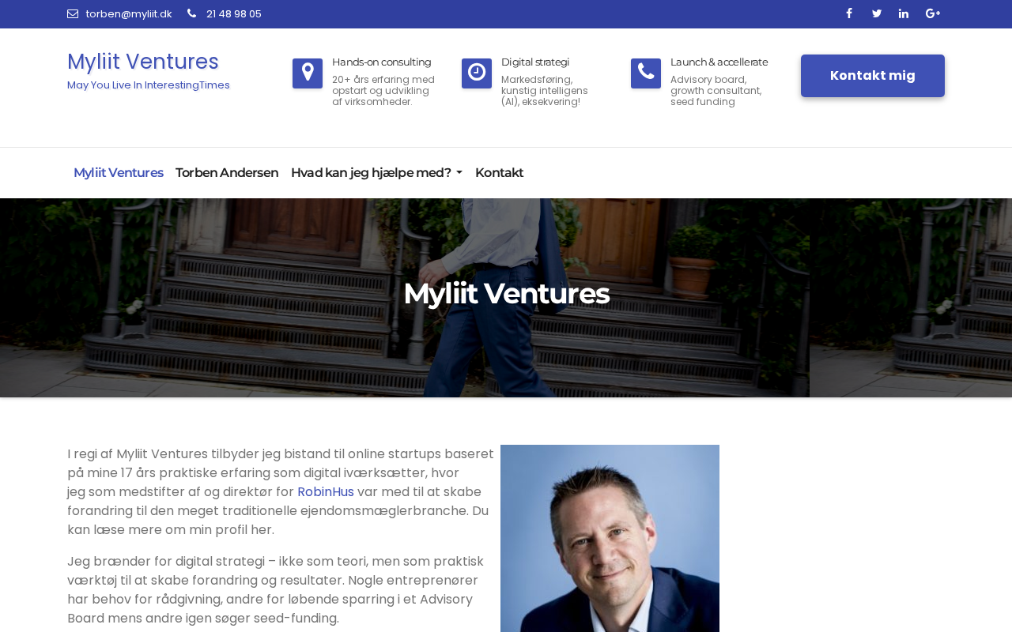Select the Myliit Ventures menu item
1012x632 pixels.
click(119, 173)
